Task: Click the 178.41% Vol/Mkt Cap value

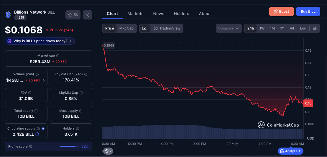Action: pos(71,80)
